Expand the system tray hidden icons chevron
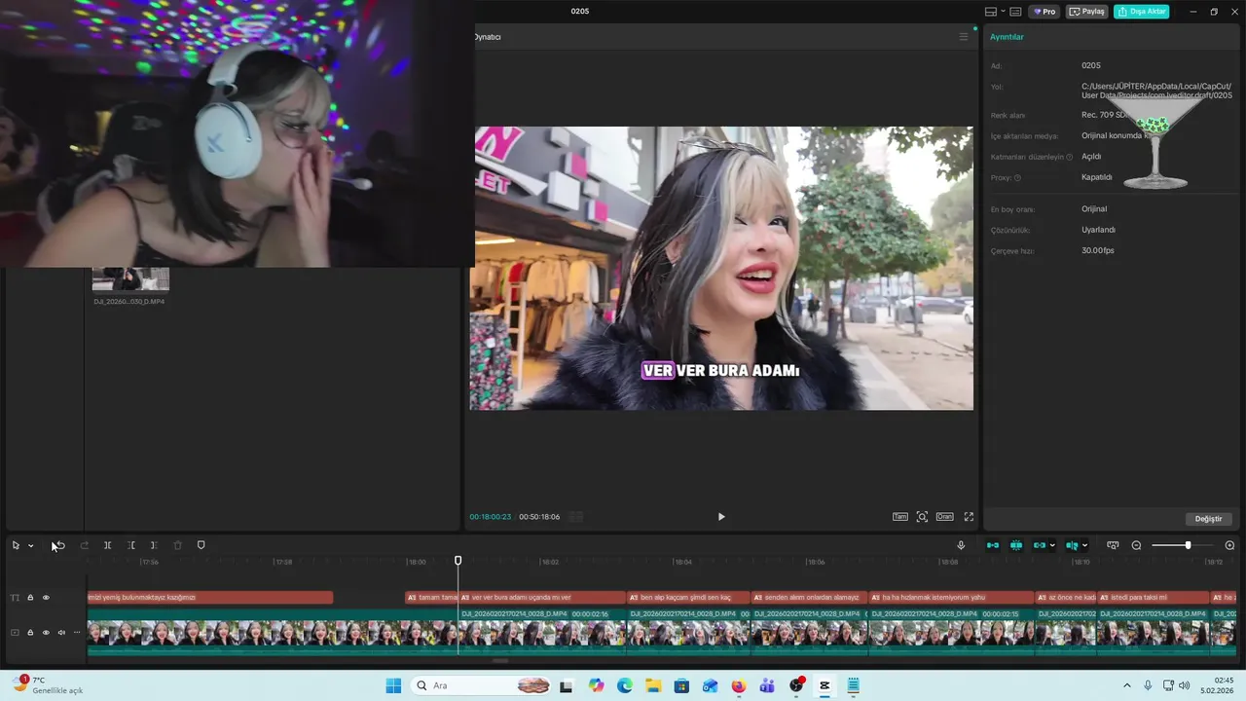 click(1127, 685)
